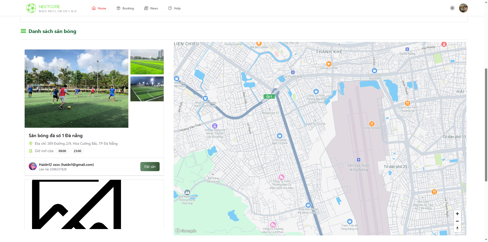Open the user profile avatar menu
This screenshot has width=488, height=242.
tap(463, 8)
